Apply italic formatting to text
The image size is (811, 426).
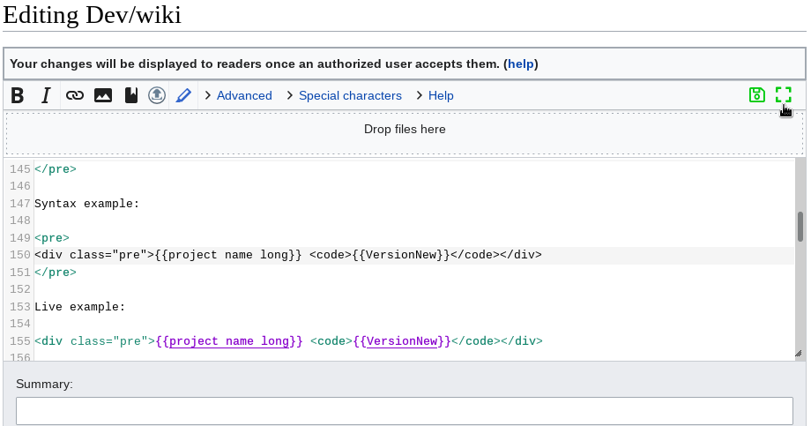point(46,95)
